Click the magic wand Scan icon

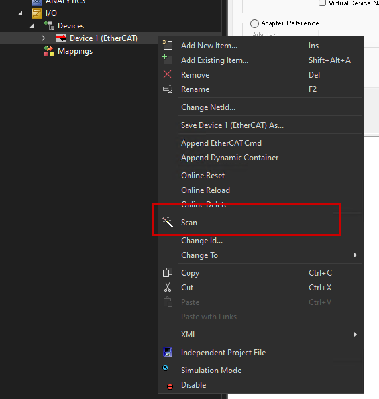tap(168, 222)
